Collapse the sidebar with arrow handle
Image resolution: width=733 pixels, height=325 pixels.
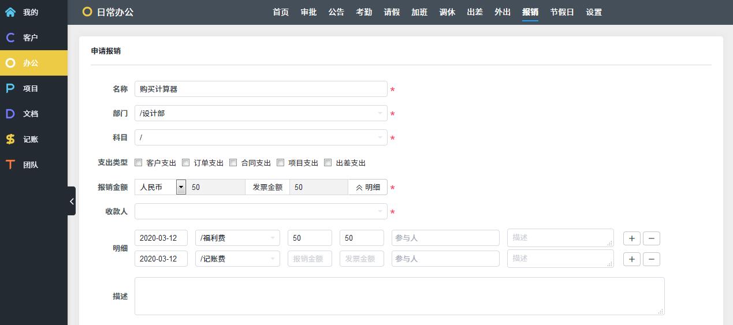[x=72, y=201]
